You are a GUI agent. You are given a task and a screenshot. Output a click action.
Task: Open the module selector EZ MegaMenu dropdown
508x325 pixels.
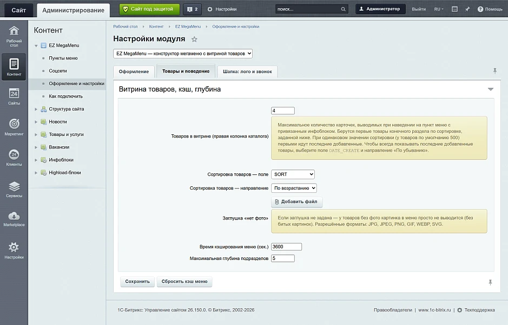click(x=183, y=54)
